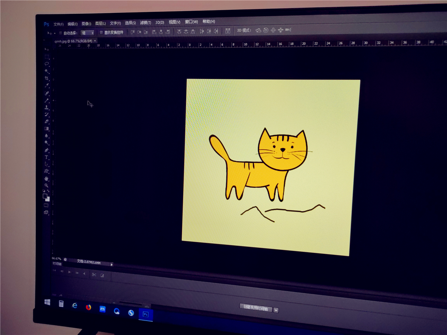Activate the Horizontal Type tool
The height and width of the screenshot is (335, 447).
coord(46,157)
